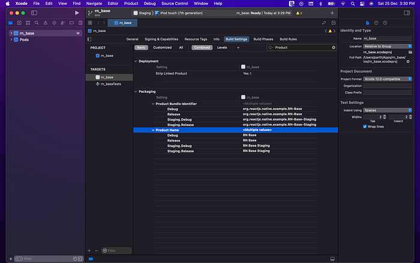Image resolution: width=420 pixels, height=263 pixels.
Task: Expand the Pods project in navigator
Action: [11, 40]
